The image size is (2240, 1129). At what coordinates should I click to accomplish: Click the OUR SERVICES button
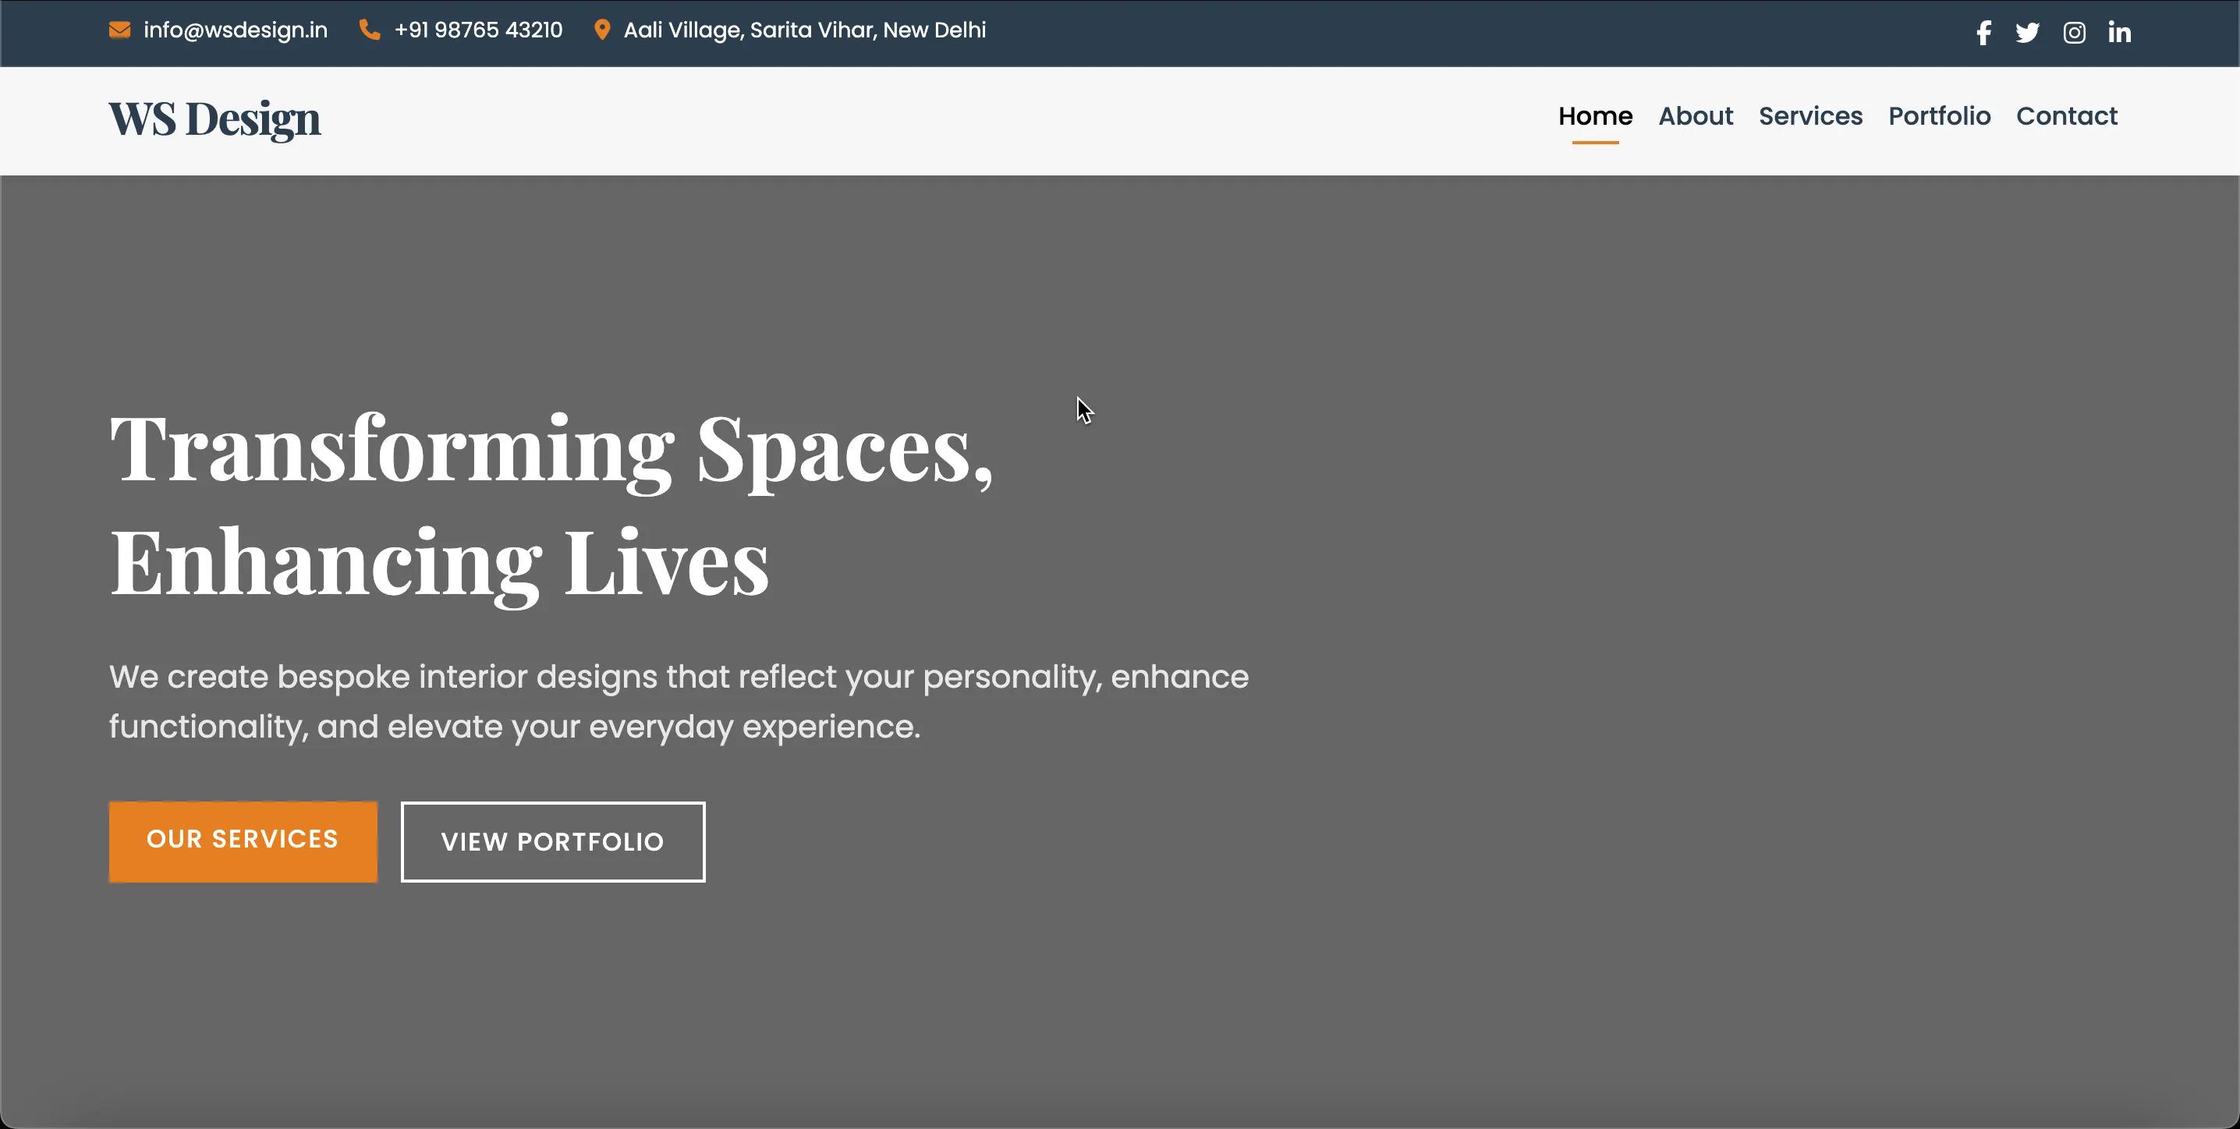click(243, 841)
